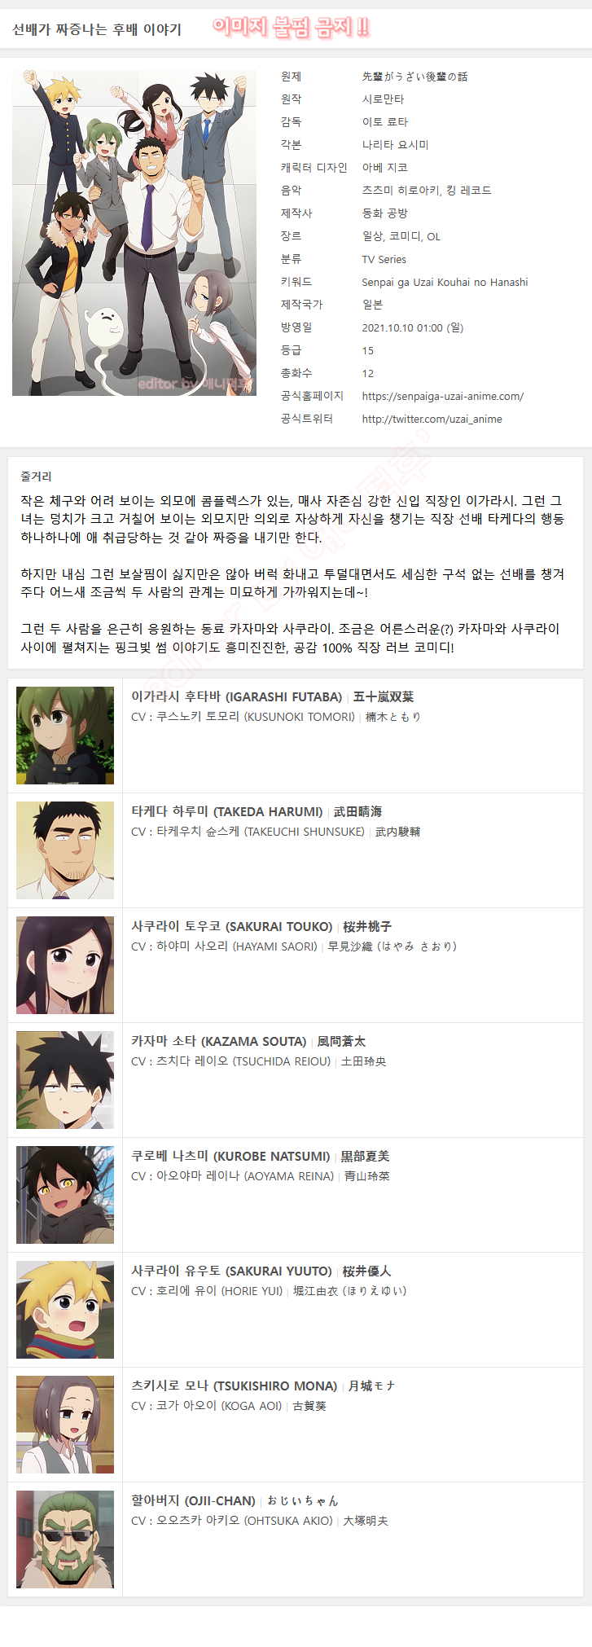This screenshot has height=1647, width=592.
Task: Select Sakurai Touko character thumbnail
Action: pos(65,965)
